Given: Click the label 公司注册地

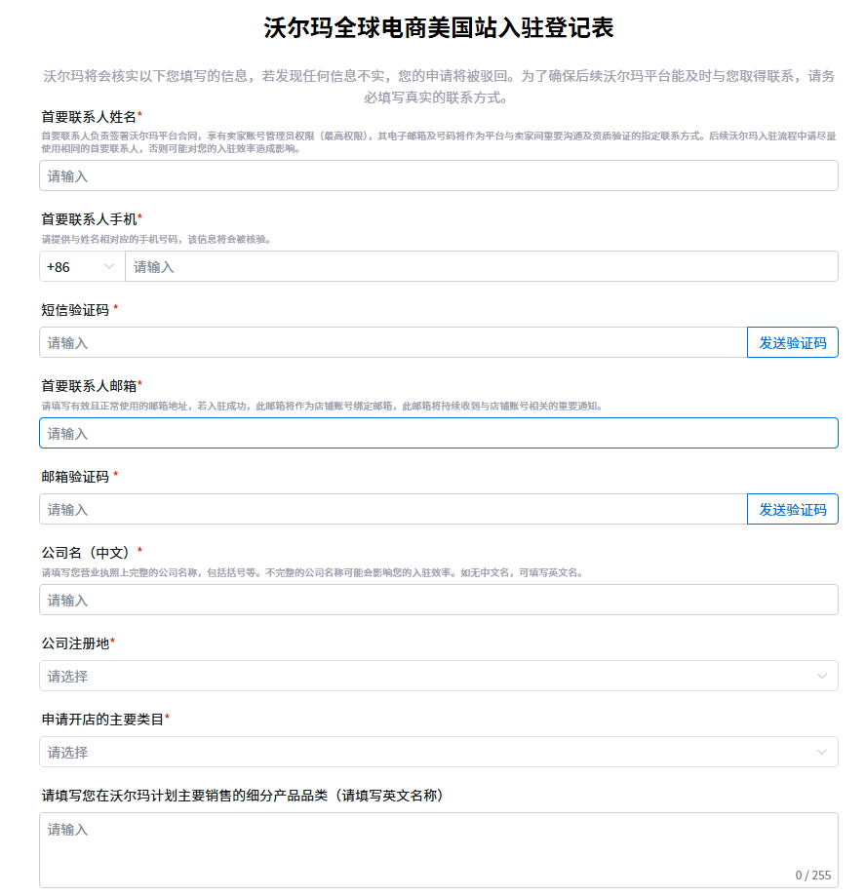Looking at the screenshot, I should 75,643.
